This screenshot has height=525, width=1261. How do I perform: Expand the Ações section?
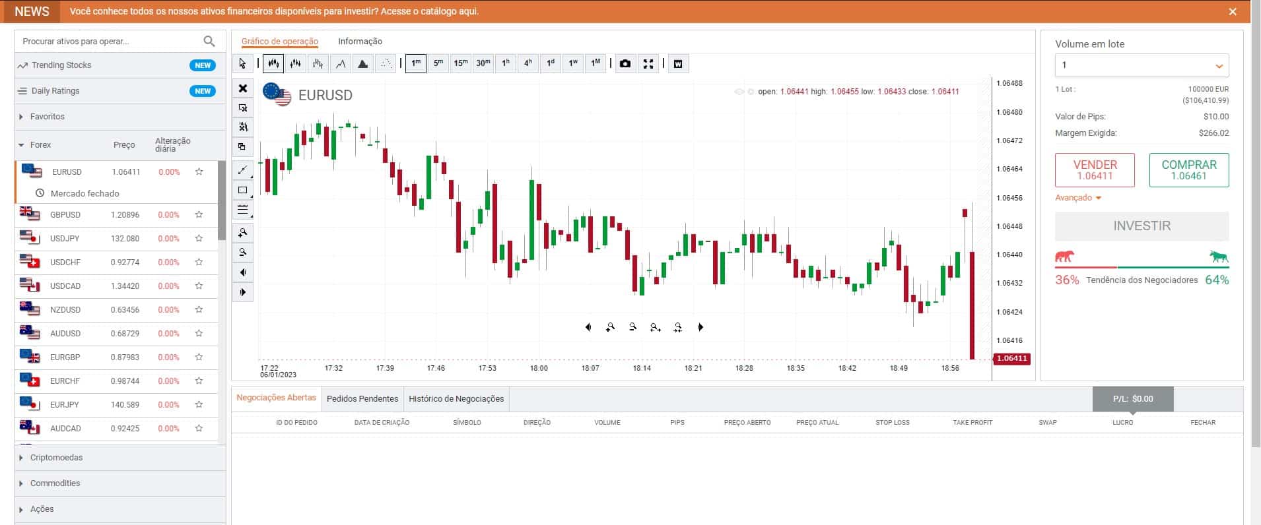click(120, 509)
